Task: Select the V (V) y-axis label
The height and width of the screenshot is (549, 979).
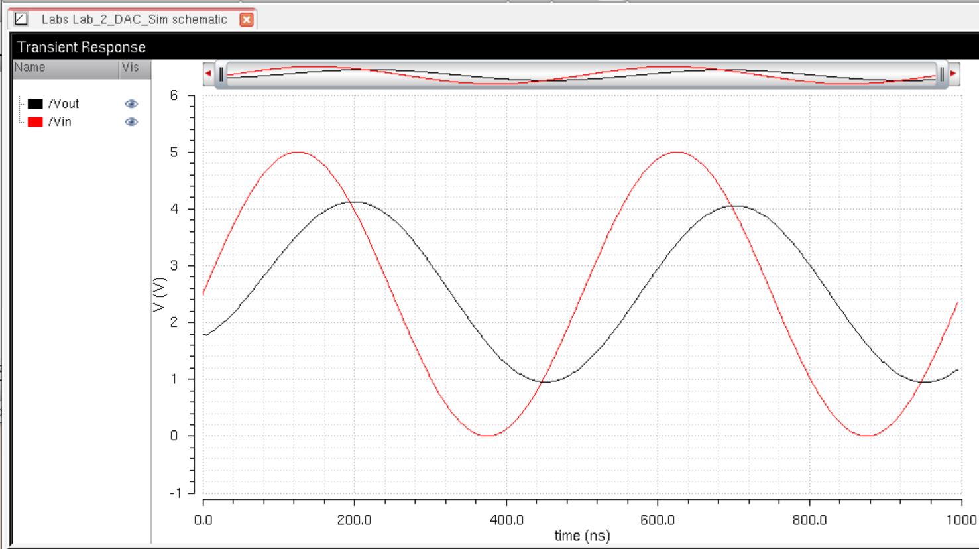Action: tap(160, 294)
